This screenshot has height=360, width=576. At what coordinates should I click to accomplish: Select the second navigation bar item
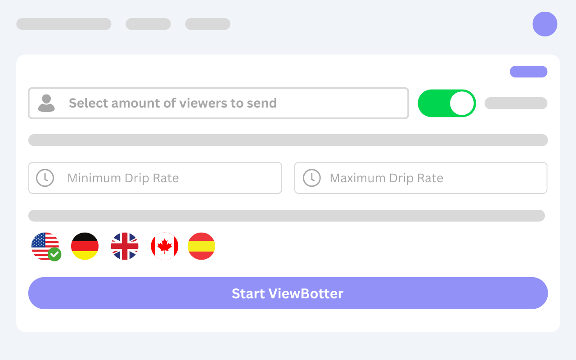[148, 23]
